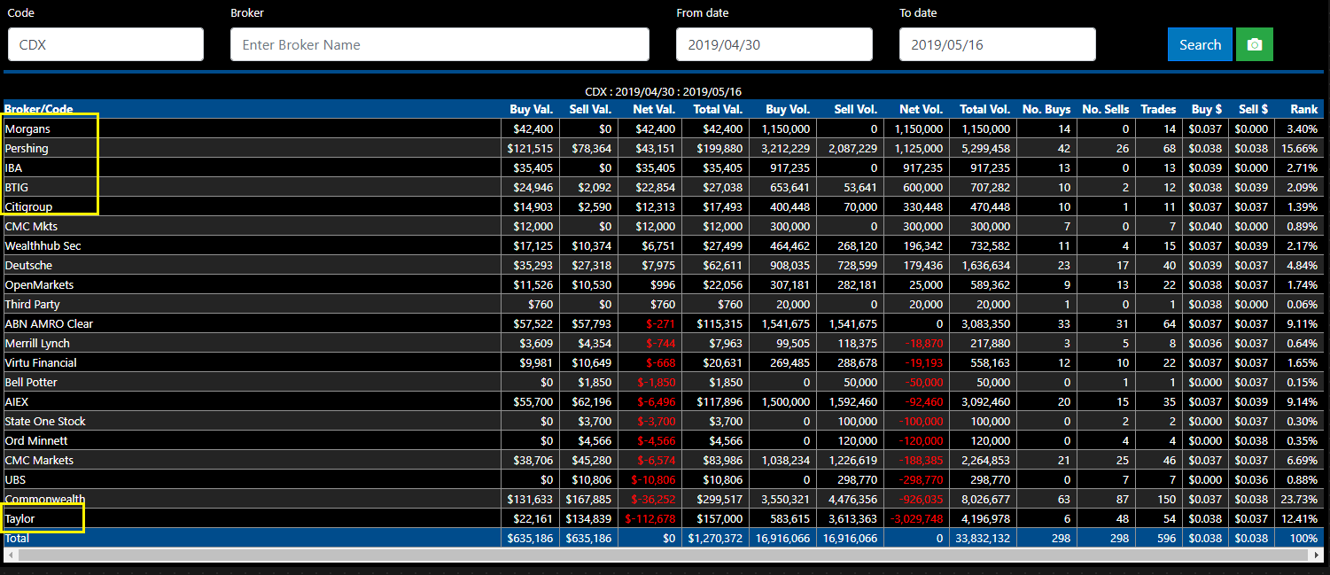Viewport: 1330px width, 575px height.
Task: Click the Enter Broker Name field
Action: pos(439,44)
